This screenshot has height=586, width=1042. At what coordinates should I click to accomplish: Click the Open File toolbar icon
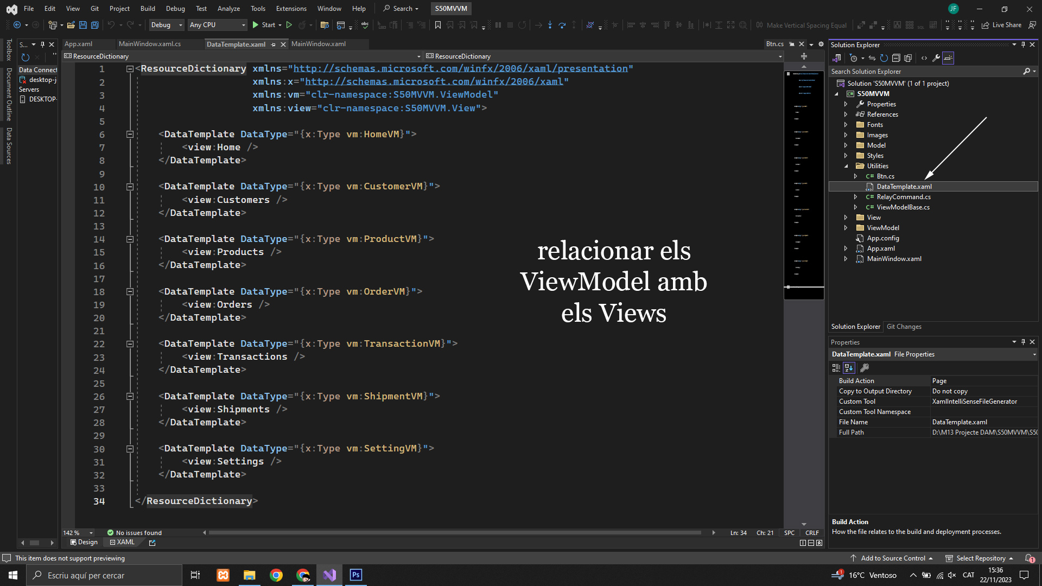pos(71,25)
